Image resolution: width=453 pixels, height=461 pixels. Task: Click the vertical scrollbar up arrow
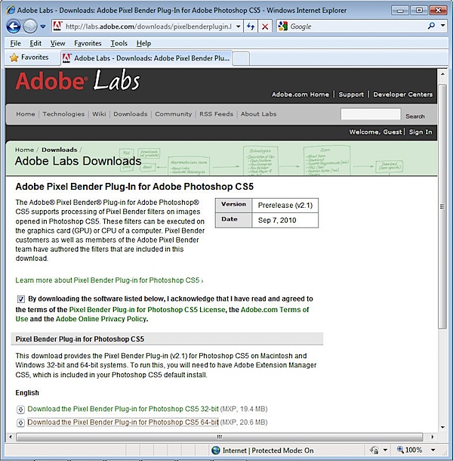tap(442, 74)
